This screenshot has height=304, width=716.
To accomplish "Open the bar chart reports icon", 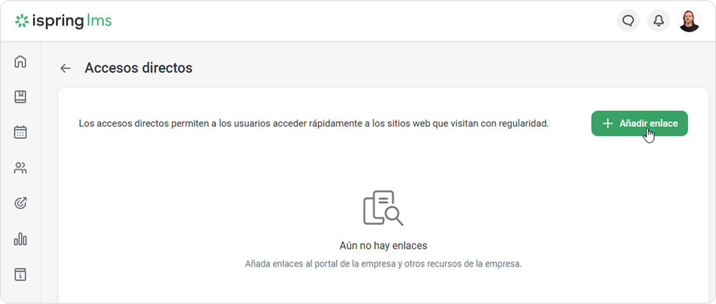I will 20,239.
